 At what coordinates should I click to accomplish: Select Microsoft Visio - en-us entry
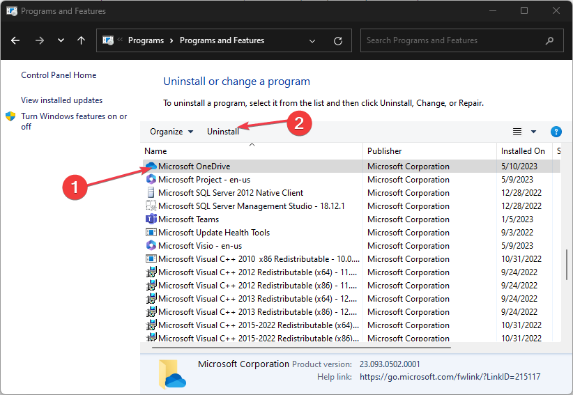pos(200,245)
